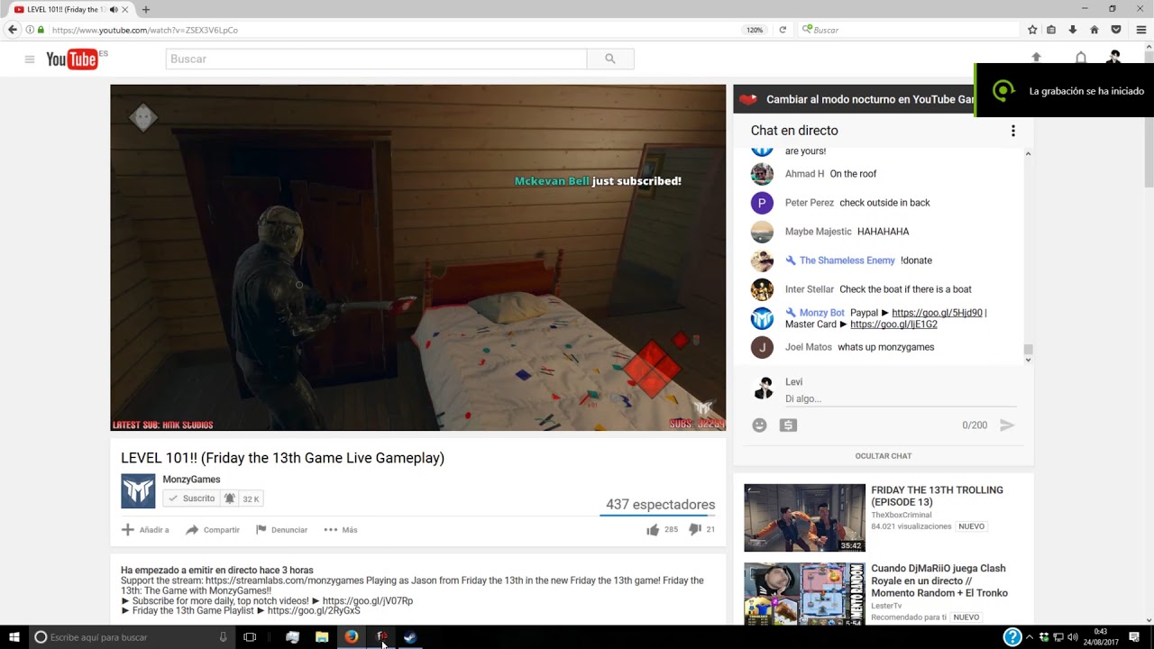This screenshot has height=649, width=1154.
Task: Click the YouTube upload arrow icon
Action: (1036, 58)
